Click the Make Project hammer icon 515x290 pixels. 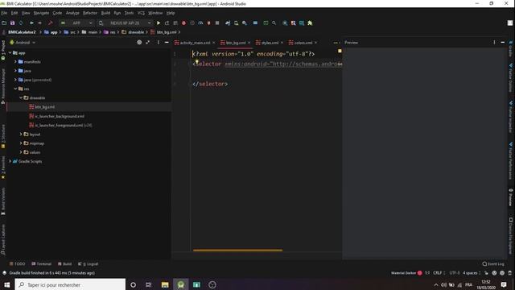[x=50, y=23]
